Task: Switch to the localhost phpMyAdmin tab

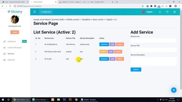Action: [72, 2]
